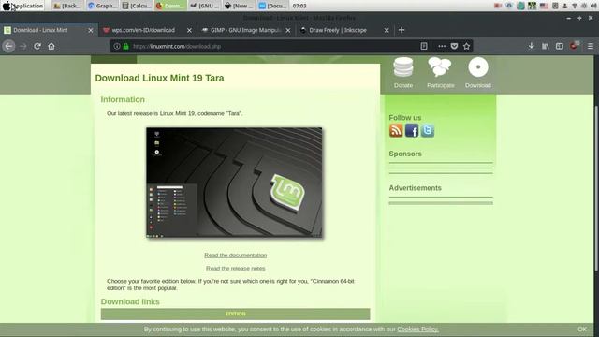Click the EDITION table header
The image size is (599, 337).
pyautogui.click(x=235, y=314)
